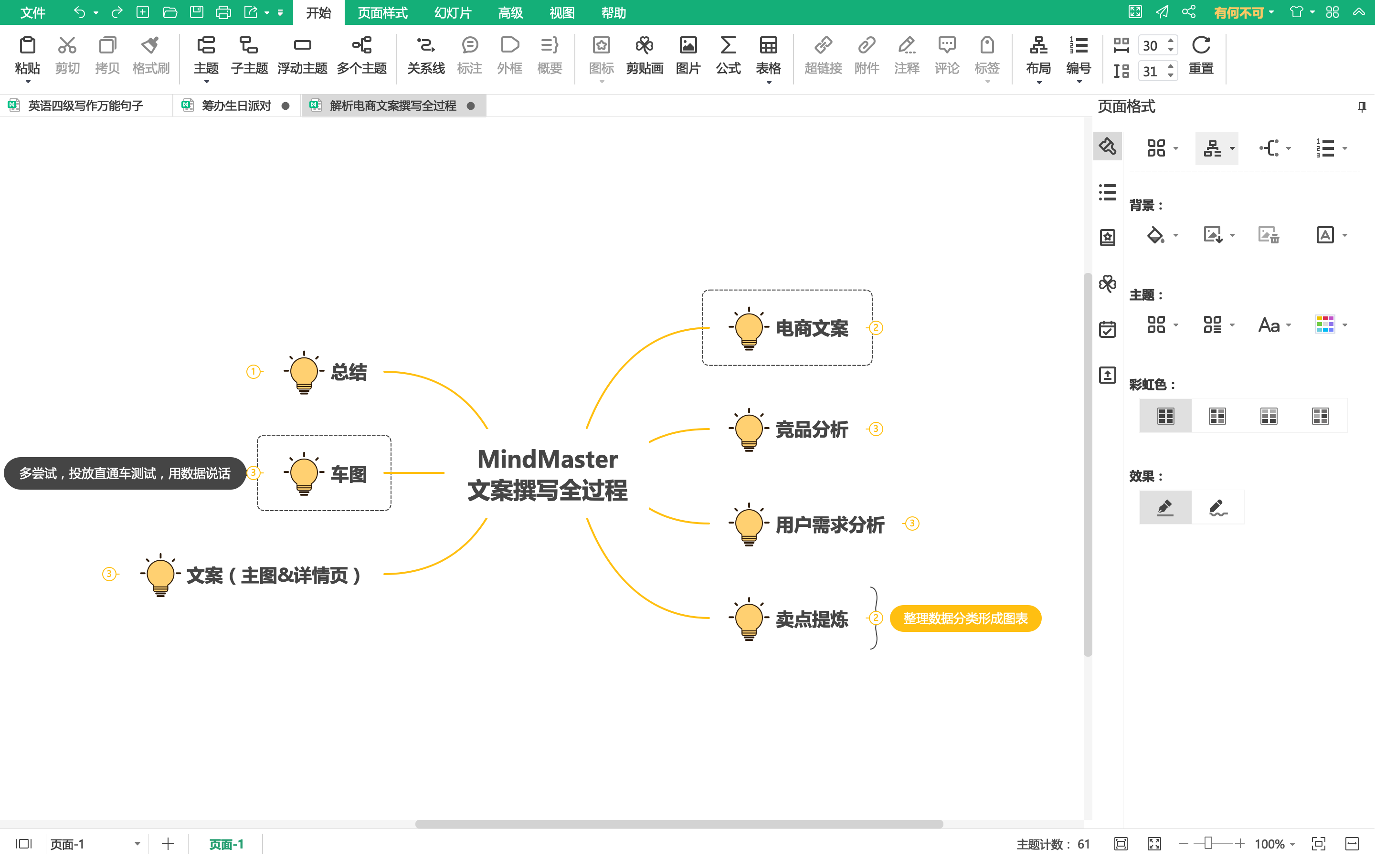Open the folder icon in title bar
Image resolution: width=1375 pixels, height=859 pixels.
pos(170,12)
